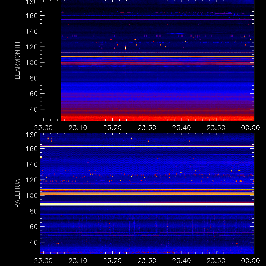The image size is (266, 266).
Task: Pick the 60 tick label on Learmonth axis
Action: coord(34,94)
